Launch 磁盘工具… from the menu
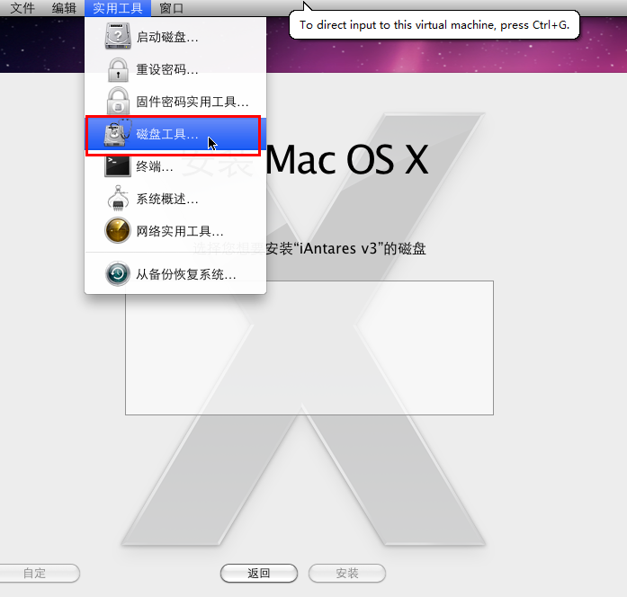627x597 pixels. coord(175,134)
